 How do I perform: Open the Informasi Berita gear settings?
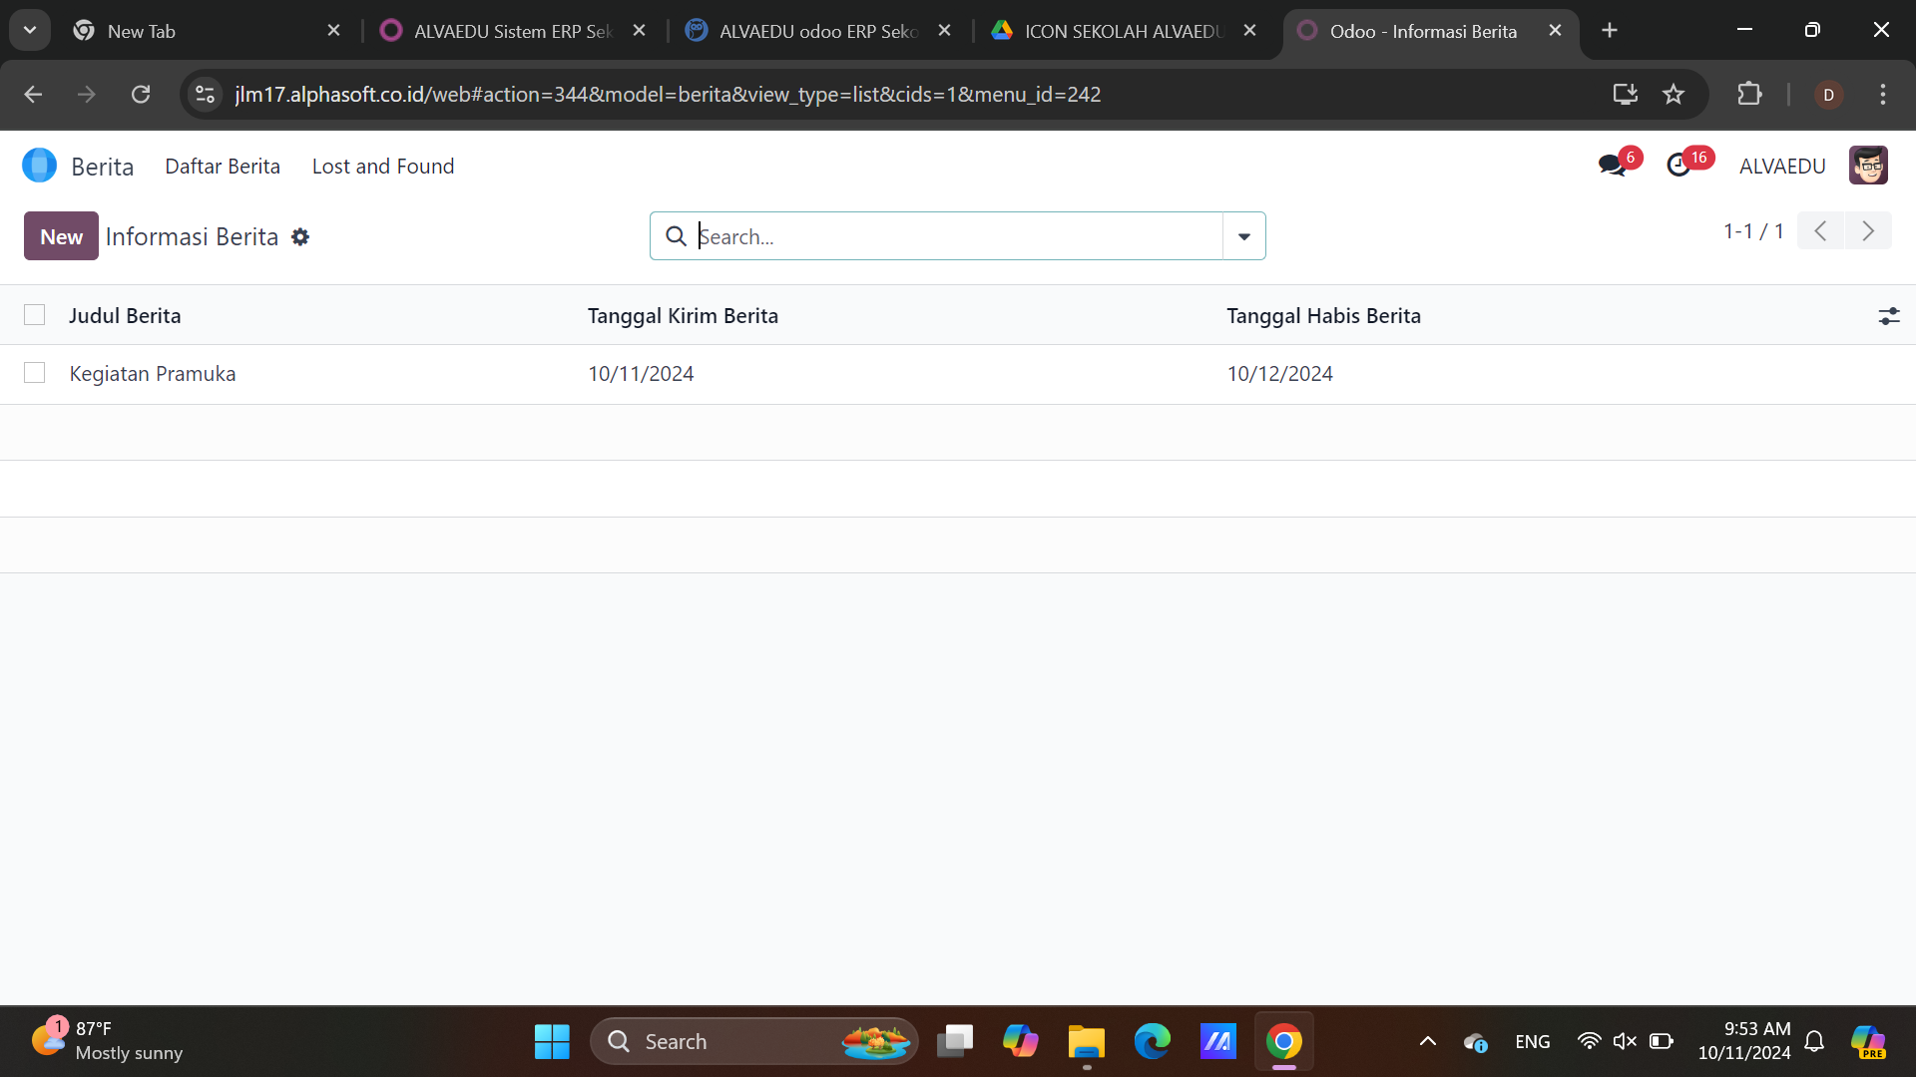pos(300,237)
